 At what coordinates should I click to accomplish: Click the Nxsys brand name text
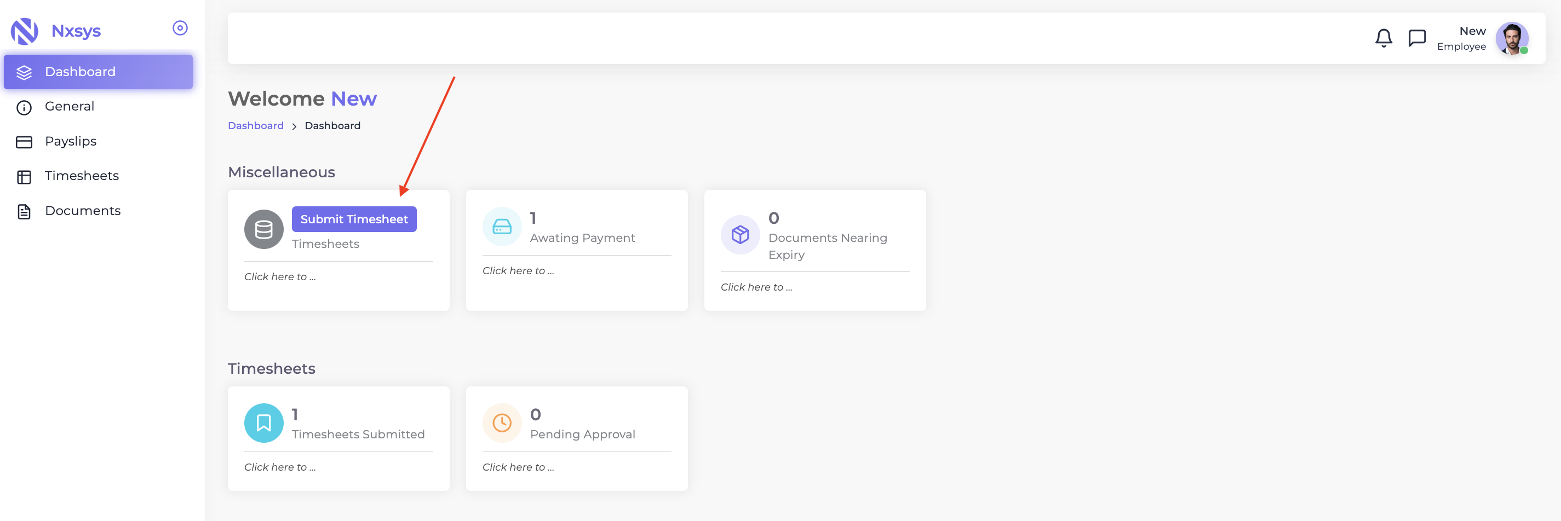(x=76, y=31)
